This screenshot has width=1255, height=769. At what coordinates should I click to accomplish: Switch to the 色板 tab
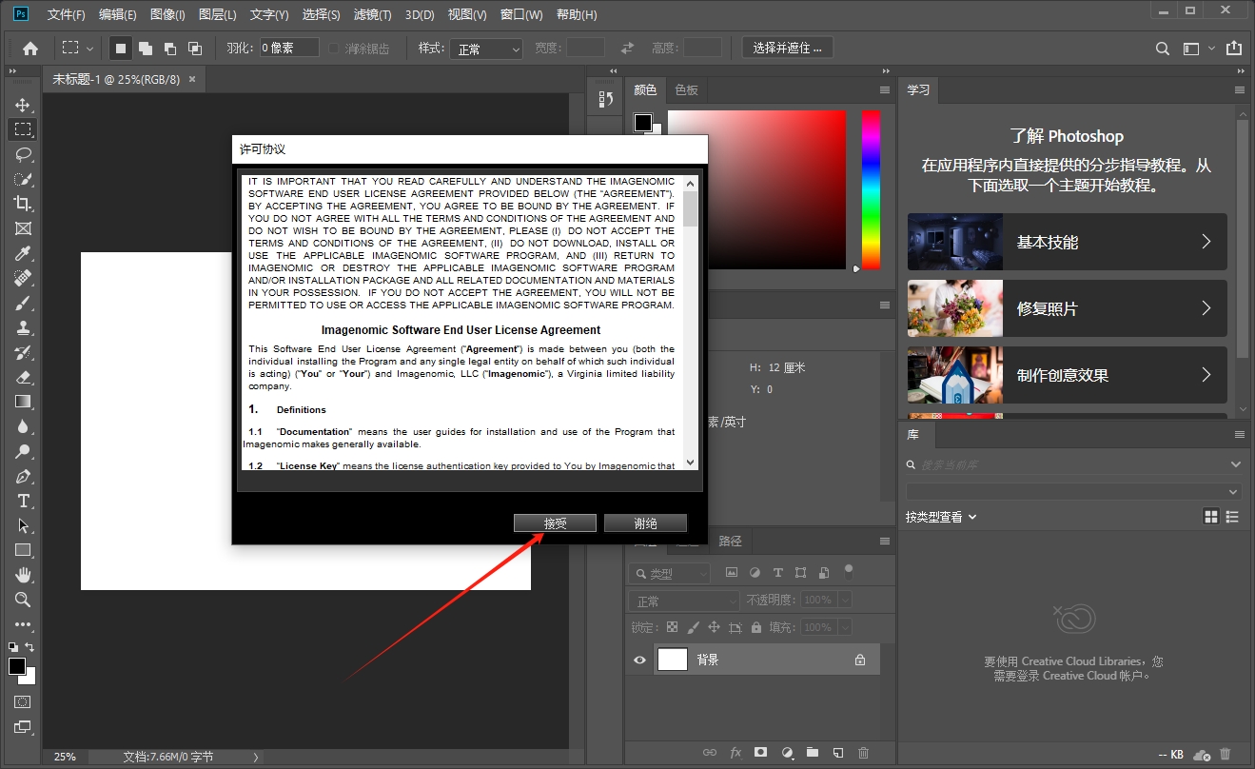(x=686, y=89)
